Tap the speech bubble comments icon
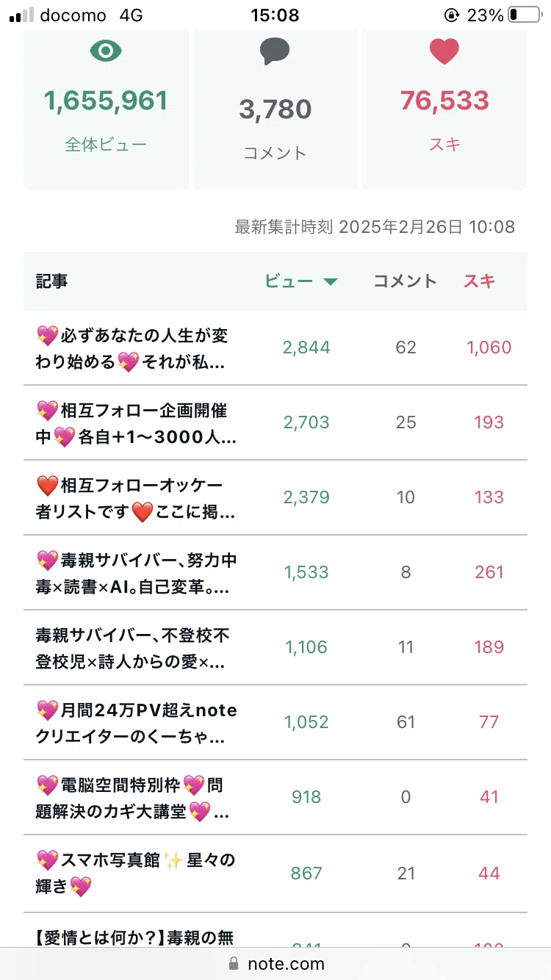551x980 pixels. coord(275,52)
